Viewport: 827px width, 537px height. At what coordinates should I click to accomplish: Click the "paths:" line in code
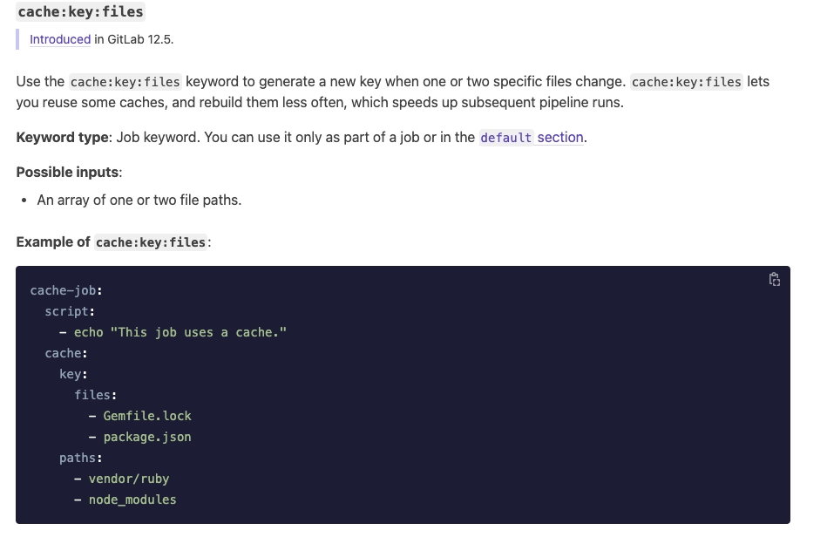tap(81, 458)
